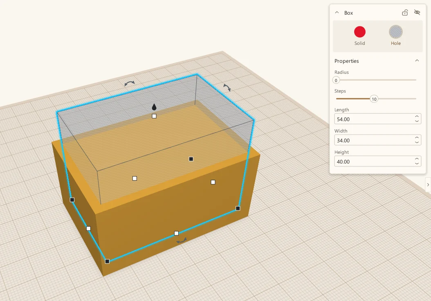Click the front black corner handle

pyautogui.click(x=108, y=261)
